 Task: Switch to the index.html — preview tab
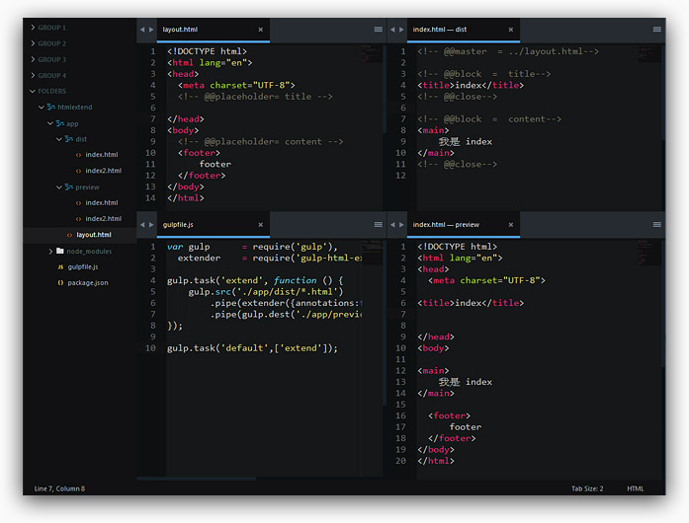[447, 224]
